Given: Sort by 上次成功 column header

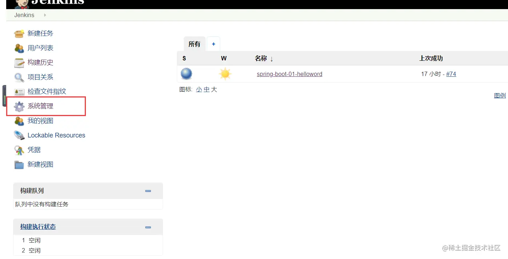Looking at the screenshot, I should (431, 58).
